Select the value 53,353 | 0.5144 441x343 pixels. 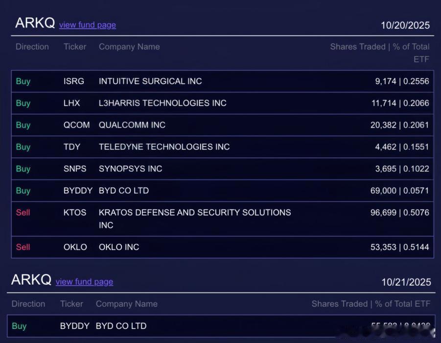pos(400,247)
